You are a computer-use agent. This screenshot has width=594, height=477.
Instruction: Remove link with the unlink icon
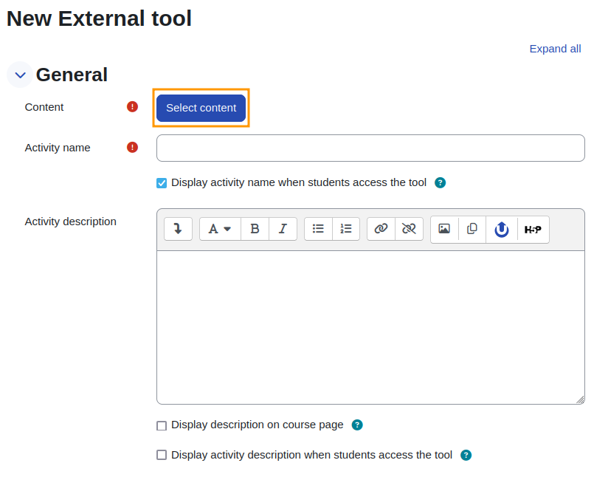(409, 229)
